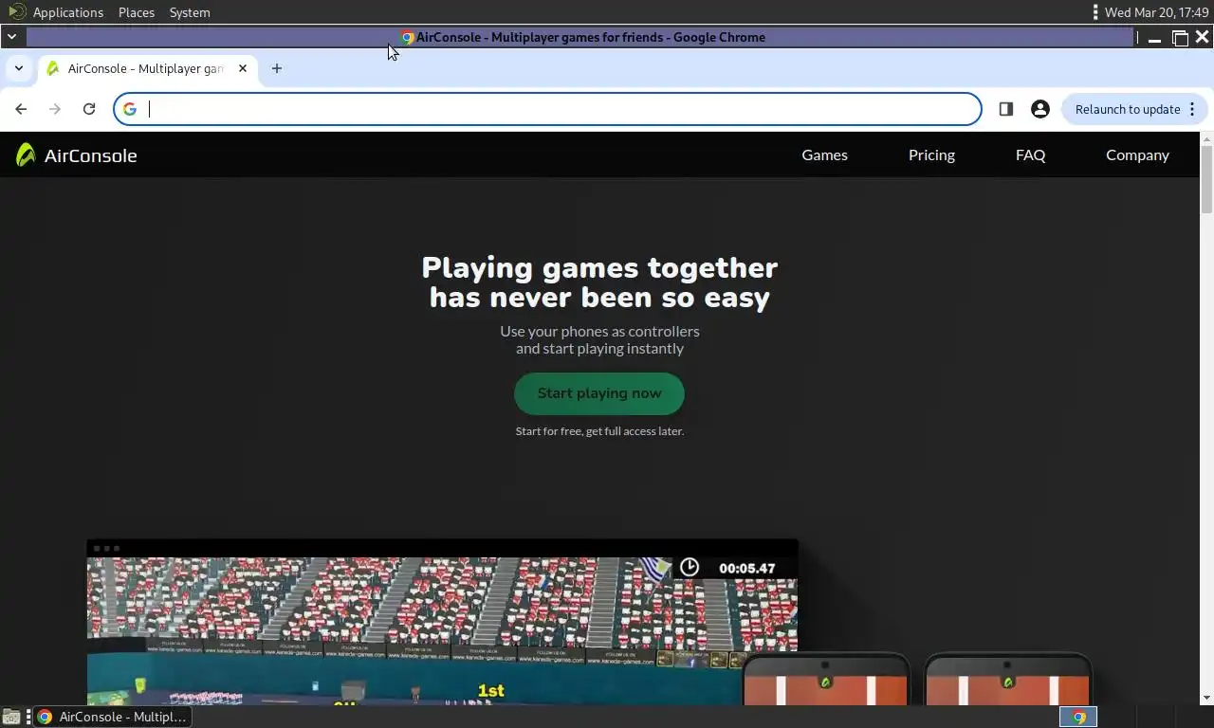The width and height of the screenshot is (1214, 728).
Task: Click 'Use your phones as controllers' text
Action: pos(599,331)
